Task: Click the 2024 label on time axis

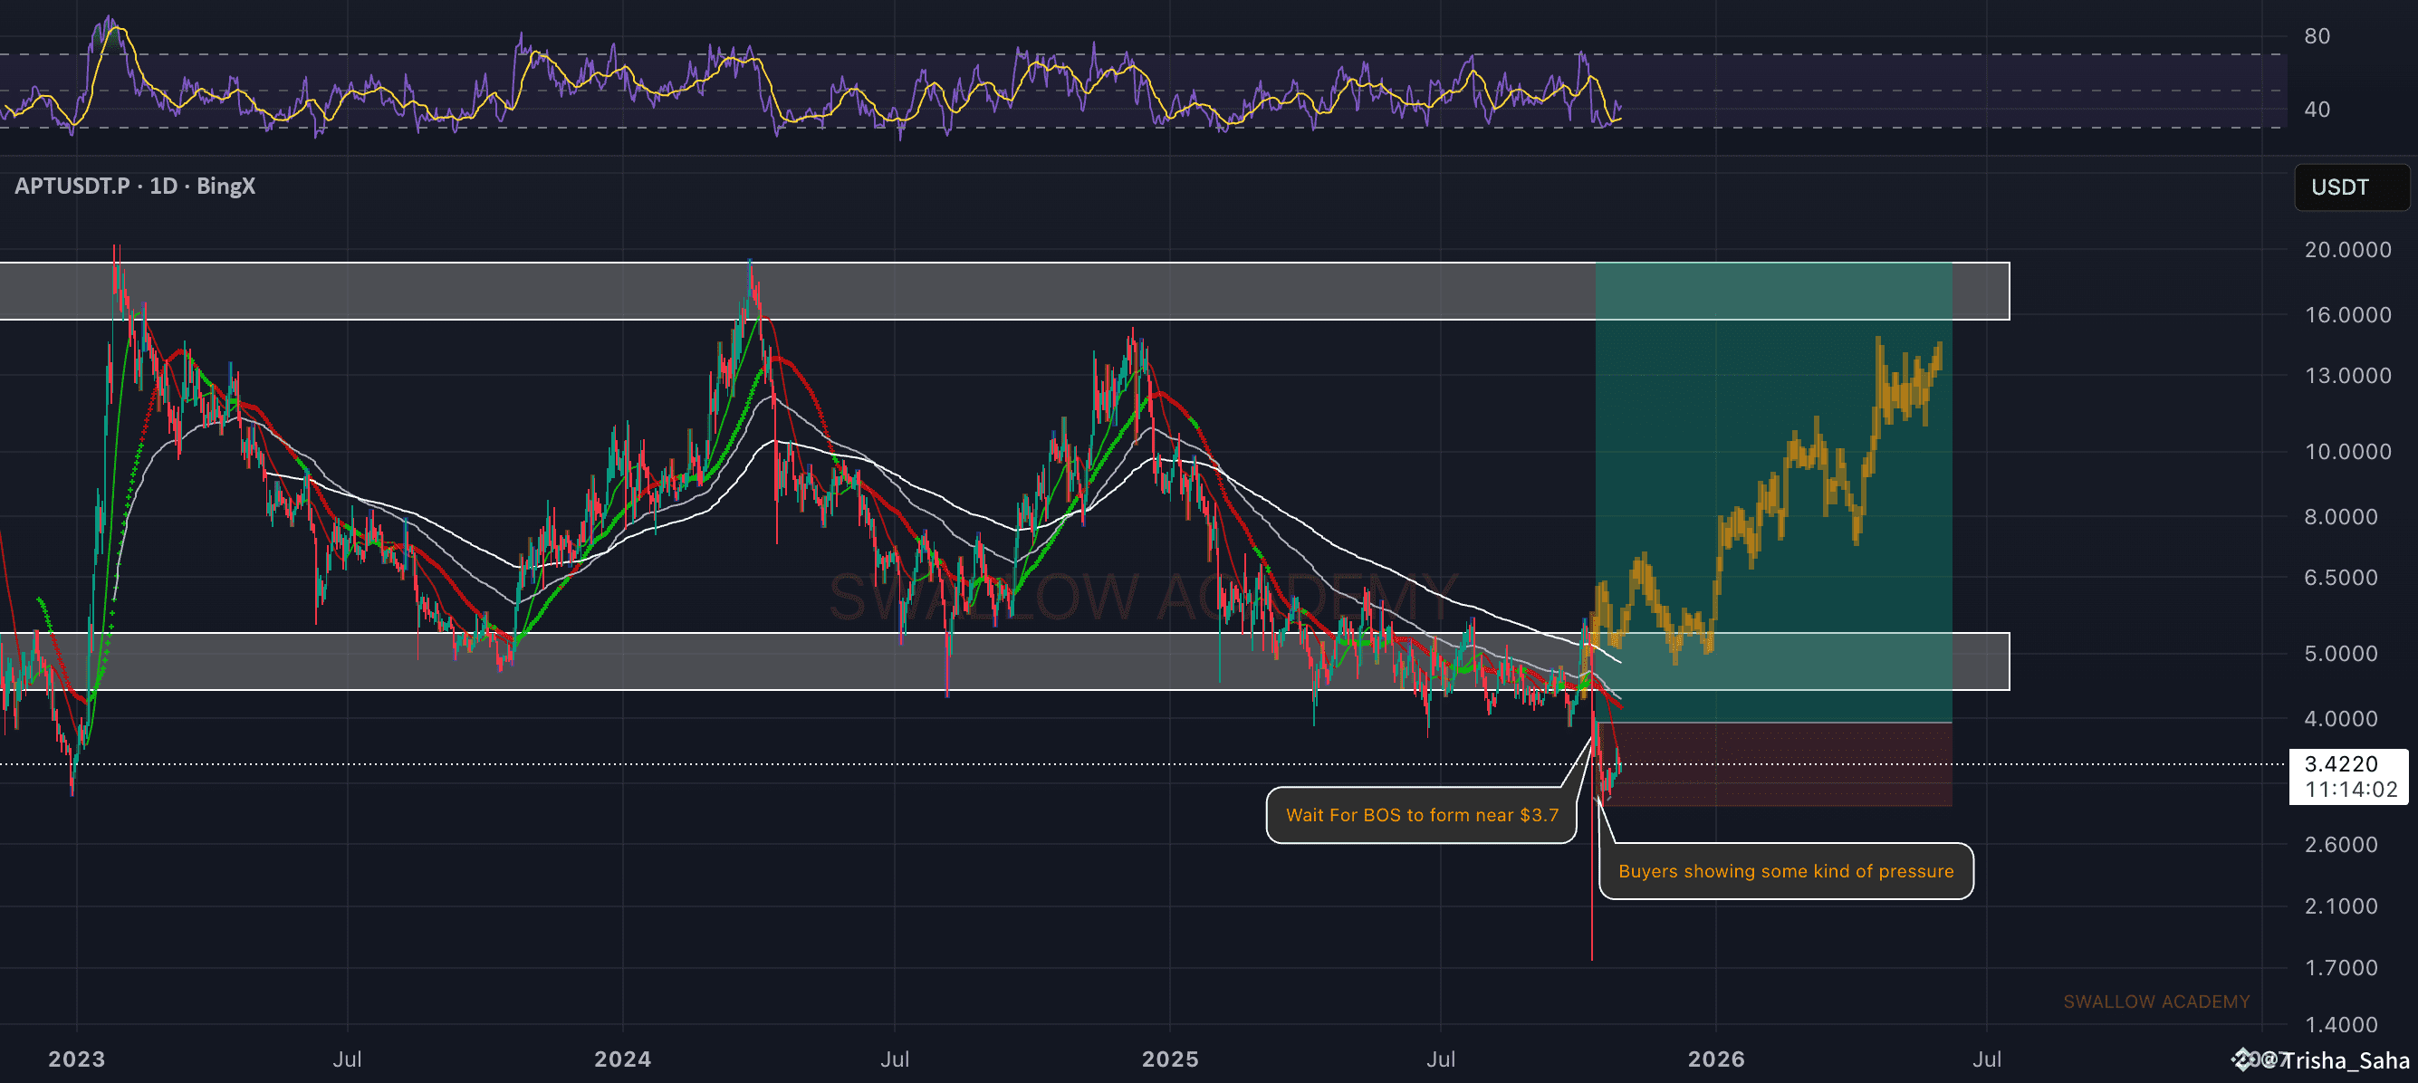Action: click(x=622, y=1059)
